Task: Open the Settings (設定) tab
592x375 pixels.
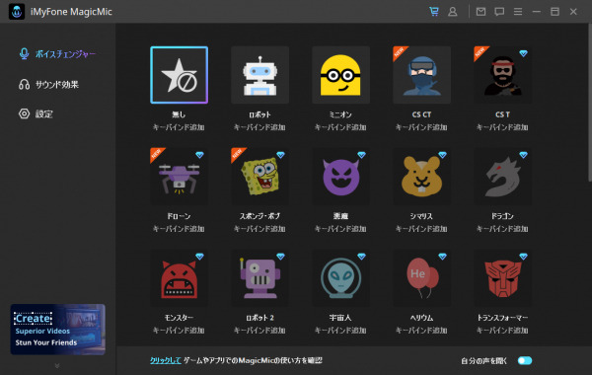Action: [36, 113]
